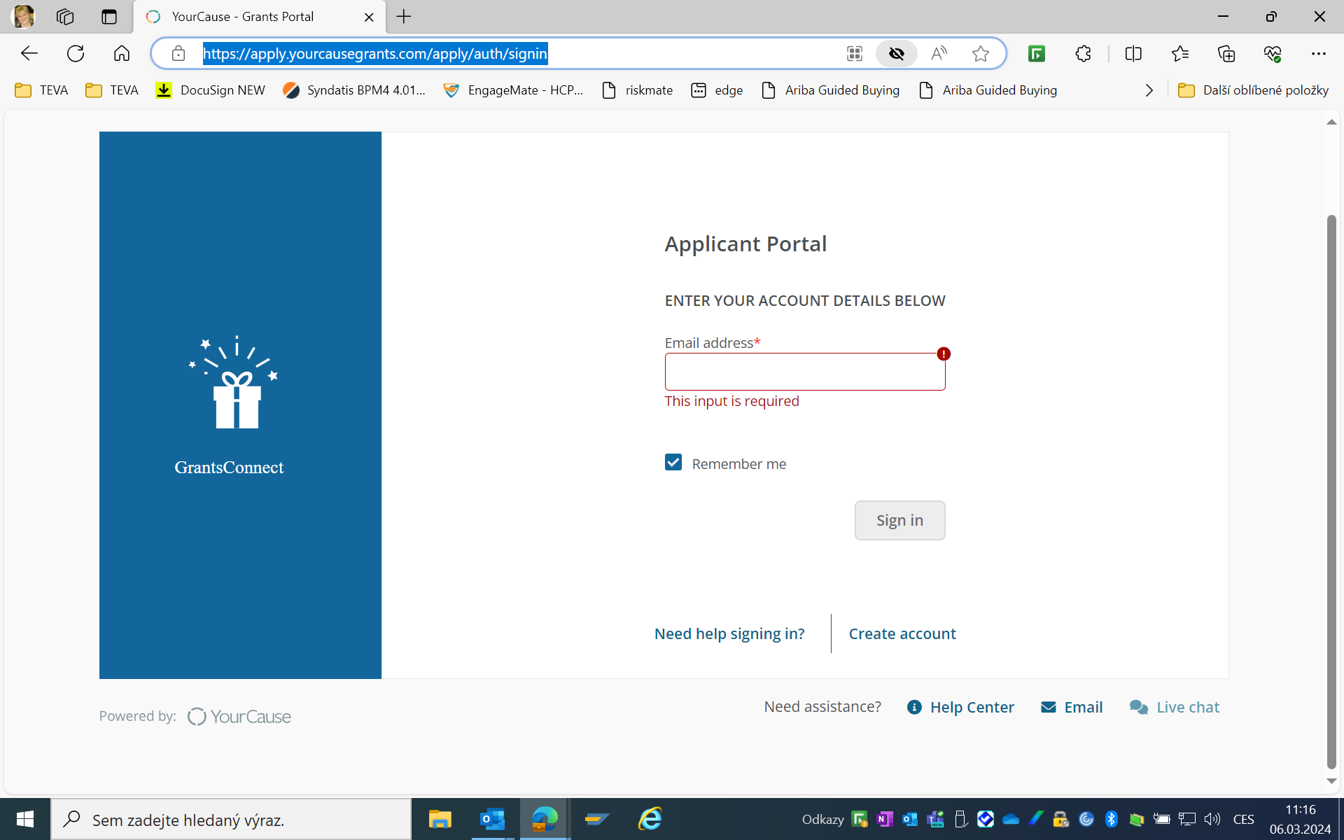
Task: Toggle the Remember me checkbox
Action: pyautogui.click(x=673, y=463)
